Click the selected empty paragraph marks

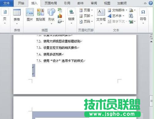pyautogui.click(x=34, y=70)
